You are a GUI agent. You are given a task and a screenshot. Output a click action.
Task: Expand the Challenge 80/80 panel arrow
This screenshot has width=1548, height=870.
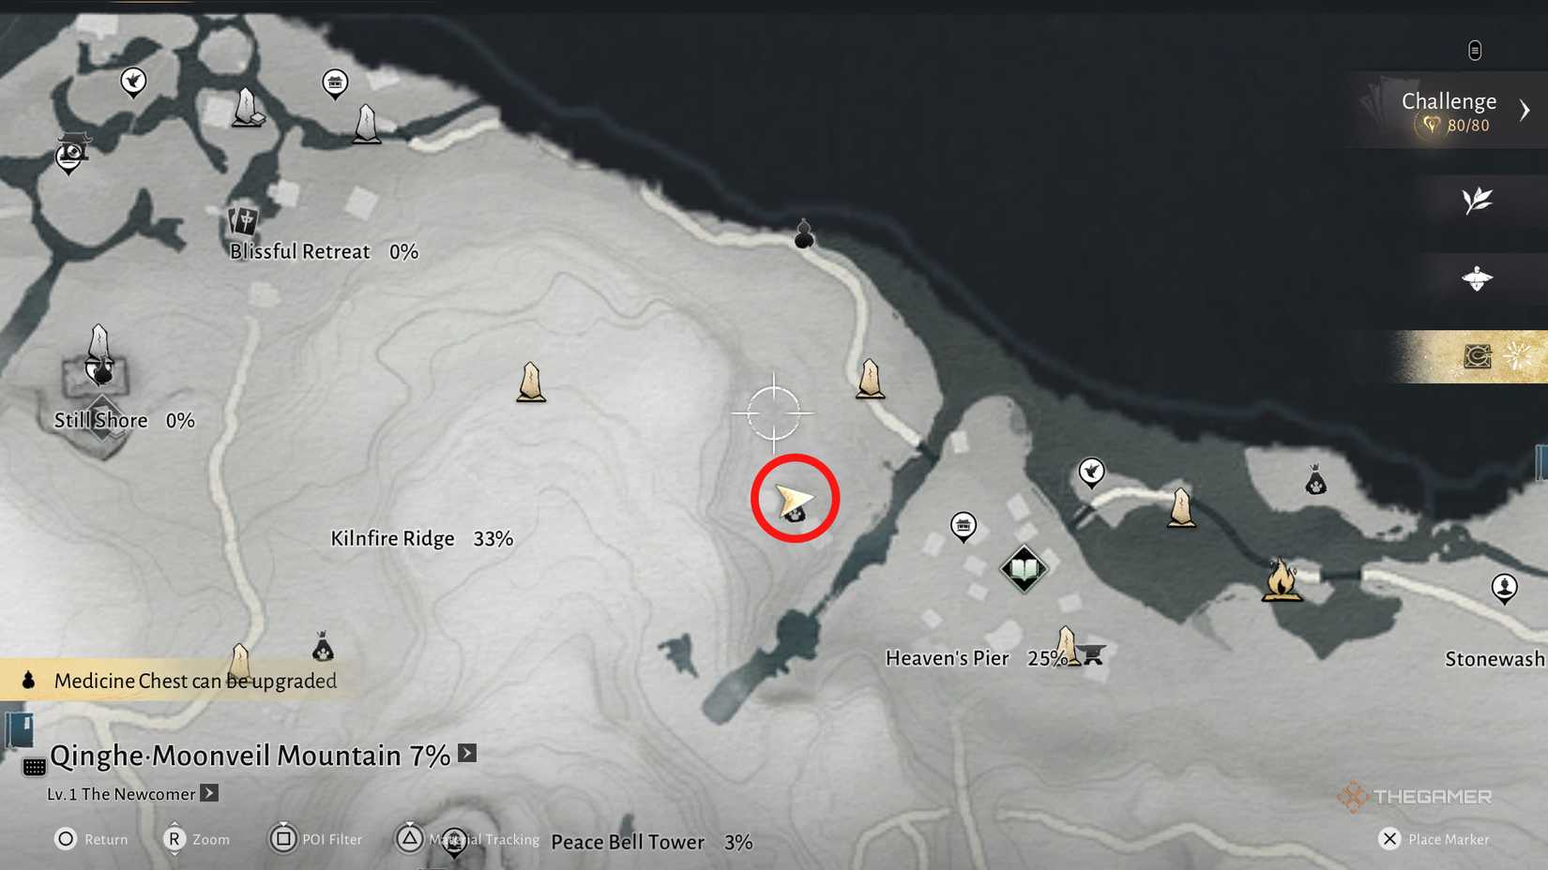(1525, 111)
